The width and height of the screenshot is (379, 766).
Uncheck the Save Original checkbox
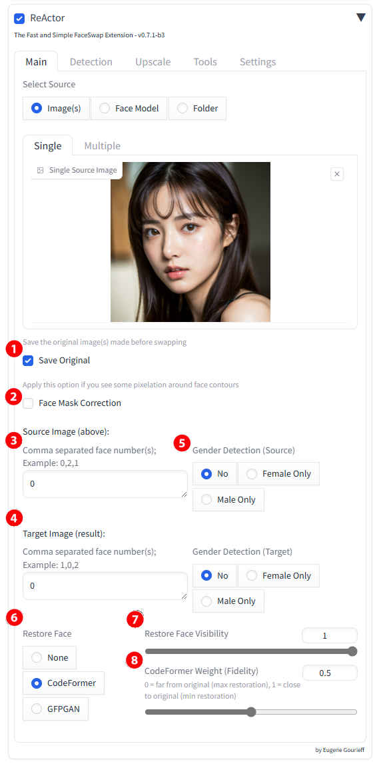click(x=28, y=361)
